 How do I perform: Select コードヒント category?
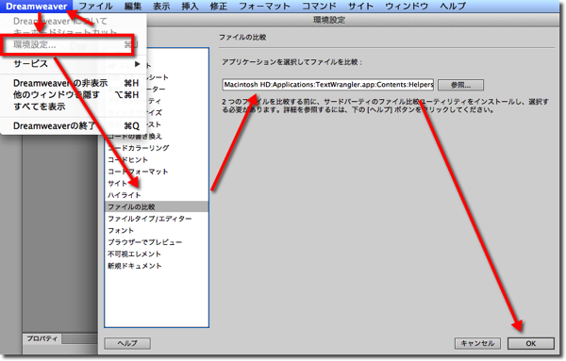pyautogui.click(x=157, y=159)
